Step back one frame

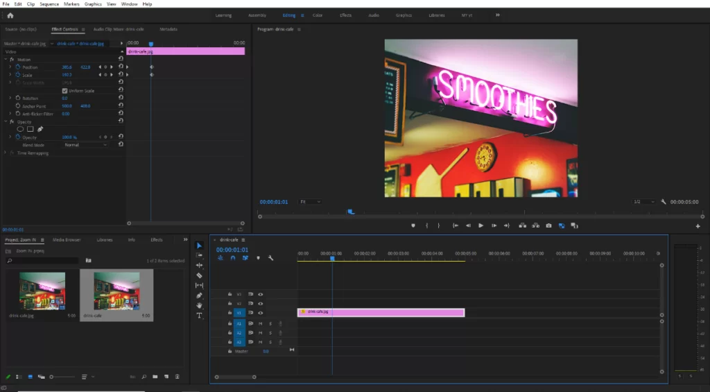(x=468, y=225)
